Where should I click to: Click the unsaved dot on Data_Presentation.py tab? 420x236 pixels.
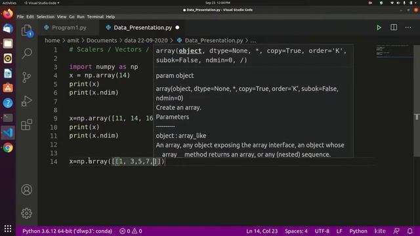coord(177,28)
